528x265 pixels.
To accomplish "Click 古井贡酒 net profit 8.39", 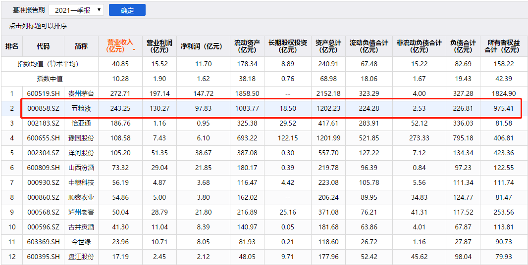I will coord(203,226).
